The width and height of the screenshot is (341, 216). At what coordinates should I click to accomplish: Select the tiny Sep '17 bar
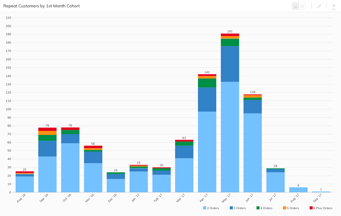pyautogui.click(x=321, y=192)
